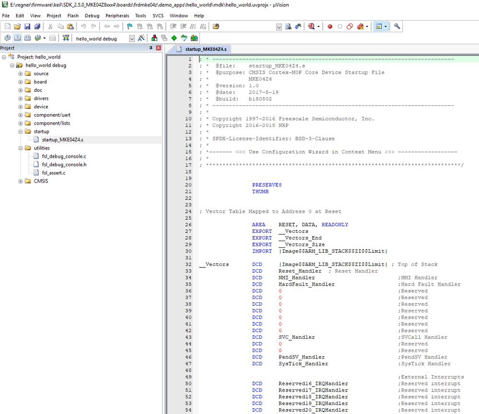Select fsl_debug_console.c in utilities
The image size is (479, 414).
(64, 156)
